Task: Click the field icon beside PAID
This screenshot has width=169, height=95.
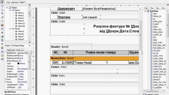Action: pos(151,40)
